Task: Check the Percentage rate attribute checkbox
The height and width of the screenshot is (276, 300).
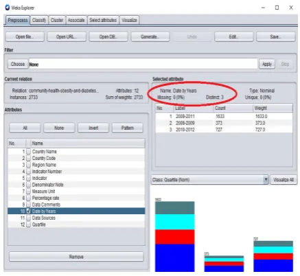Action: click(x=28, y=198)
